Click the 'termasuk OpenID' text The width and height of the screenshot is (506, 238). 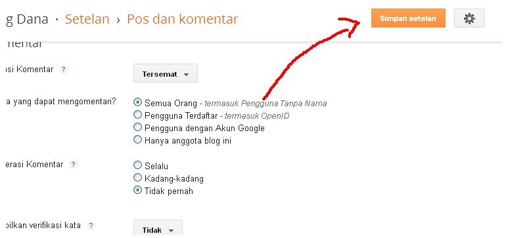click(257, 115)
